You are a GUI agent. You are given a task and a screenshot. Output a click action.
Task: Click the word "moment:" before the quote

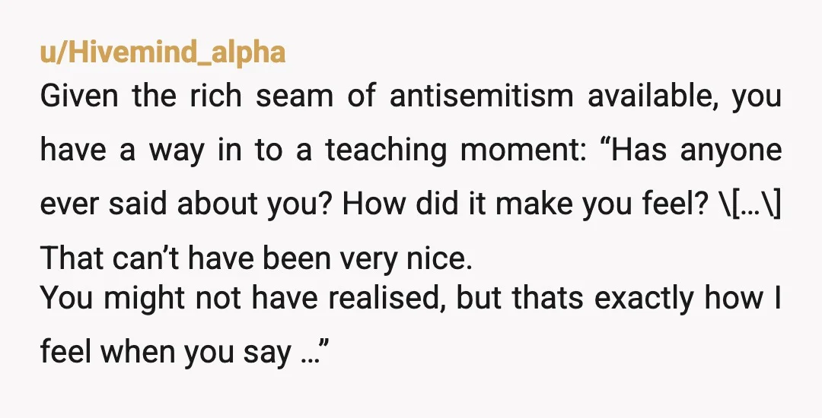(x=523, y=150)
